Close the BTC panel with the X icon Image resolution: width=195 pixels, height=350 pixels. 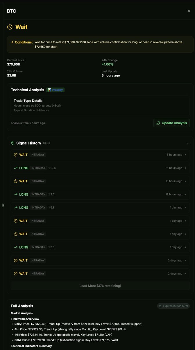pyautogui.click(x=189, y=11)
